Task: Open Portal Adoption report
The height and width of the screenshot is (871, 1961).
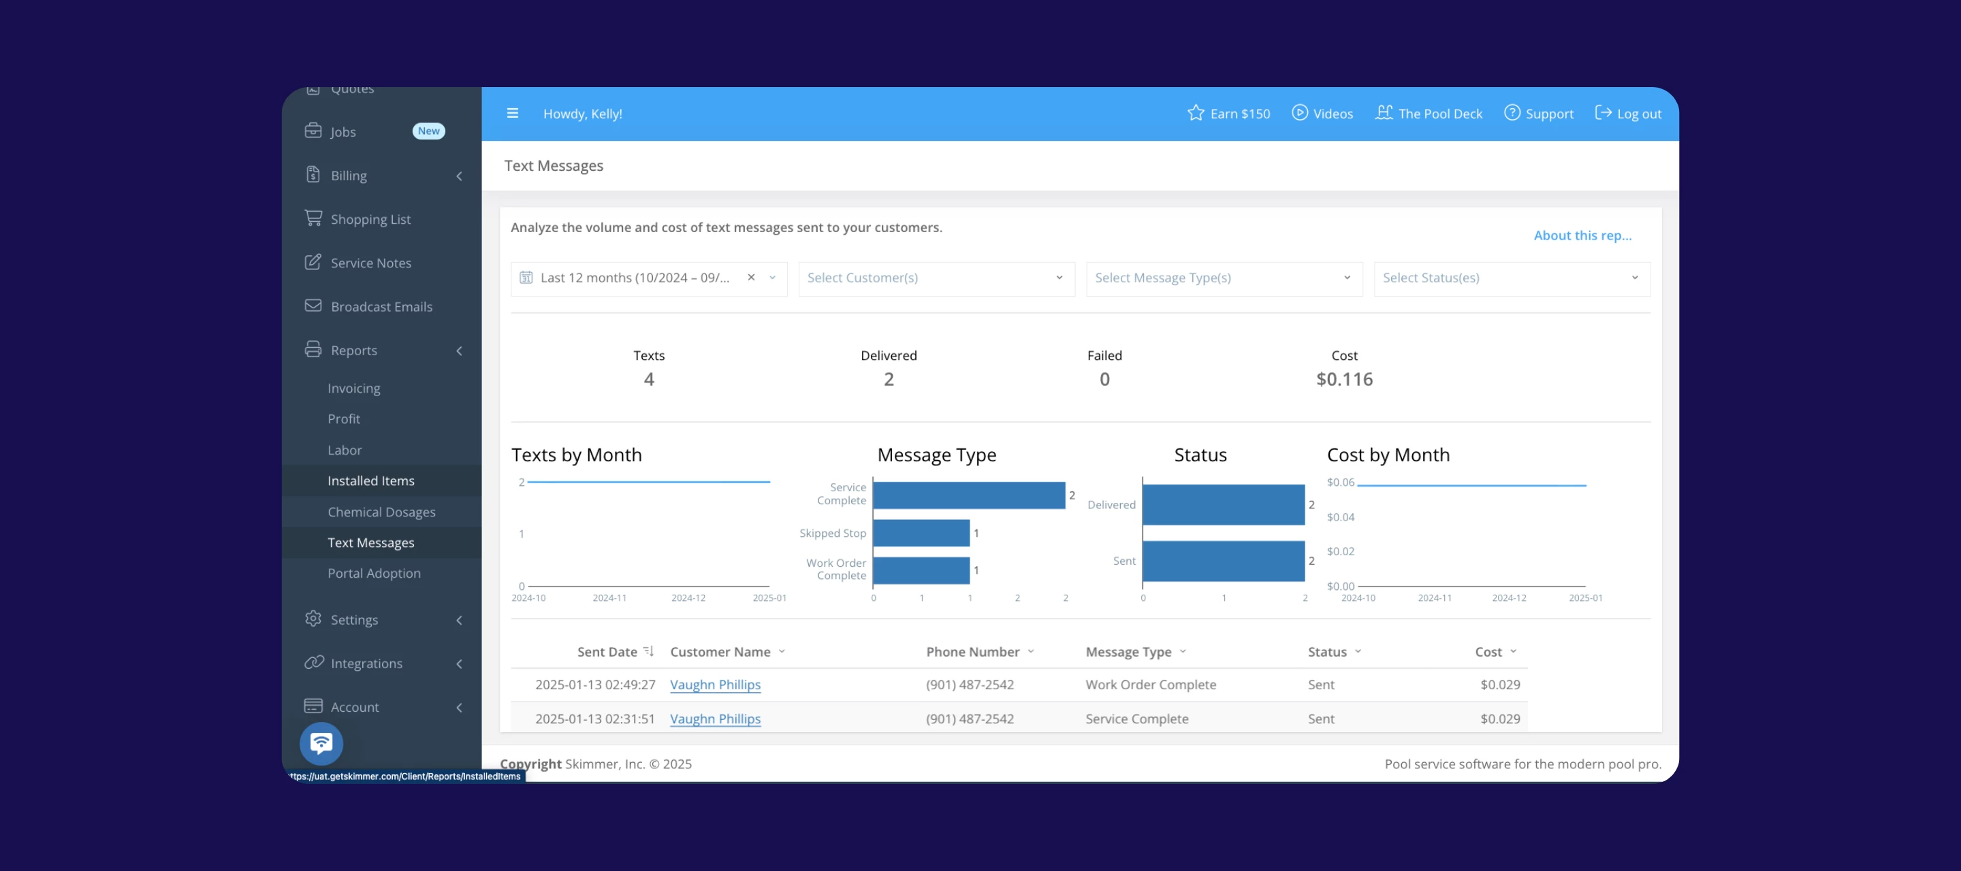Action: pos(374,573)
